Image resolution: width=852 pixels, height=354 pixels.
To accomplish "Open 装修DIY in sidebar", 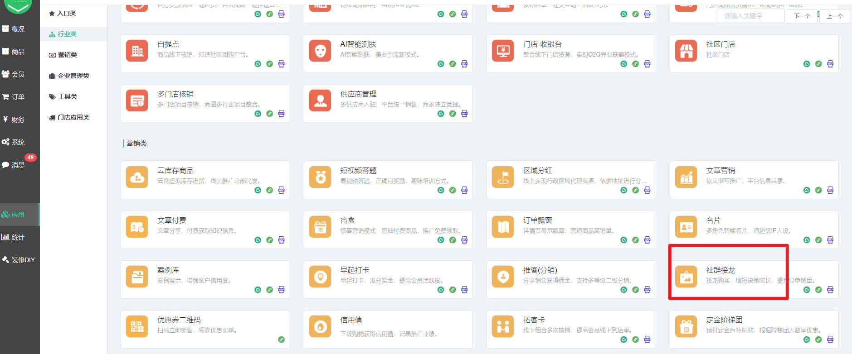I will coord(20,260).
